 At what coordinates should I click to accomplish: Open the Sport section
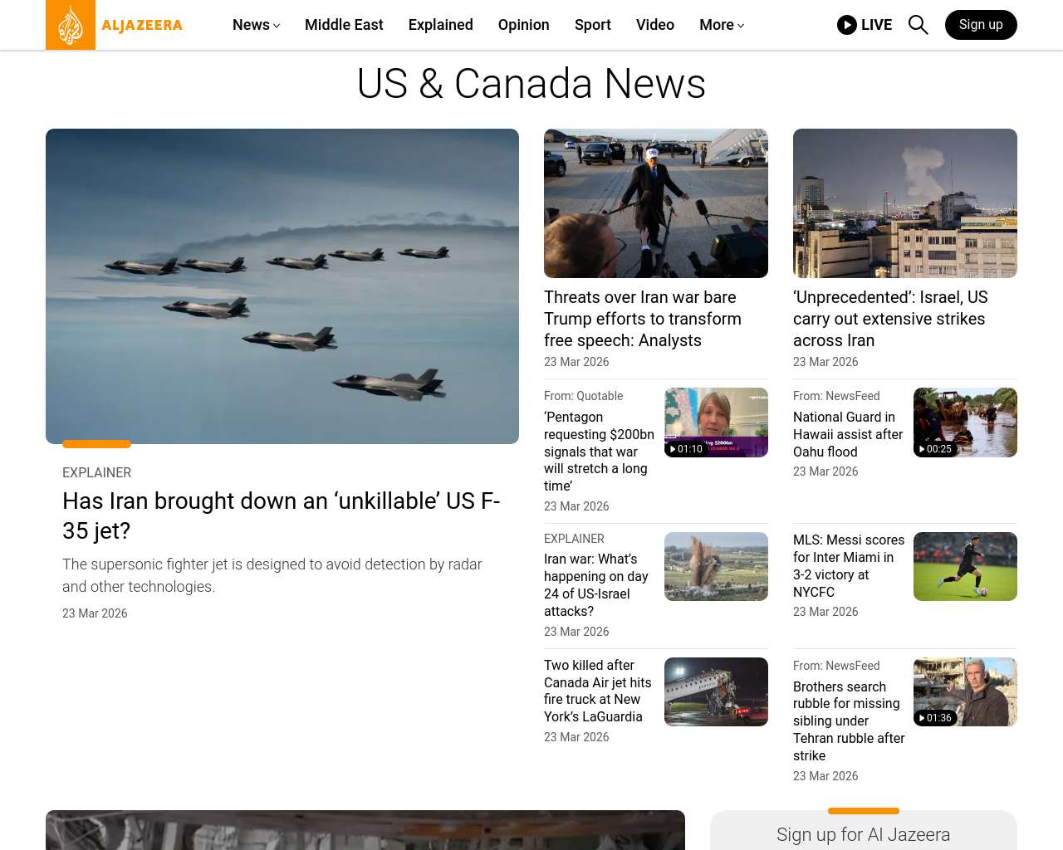coord(592,25)
